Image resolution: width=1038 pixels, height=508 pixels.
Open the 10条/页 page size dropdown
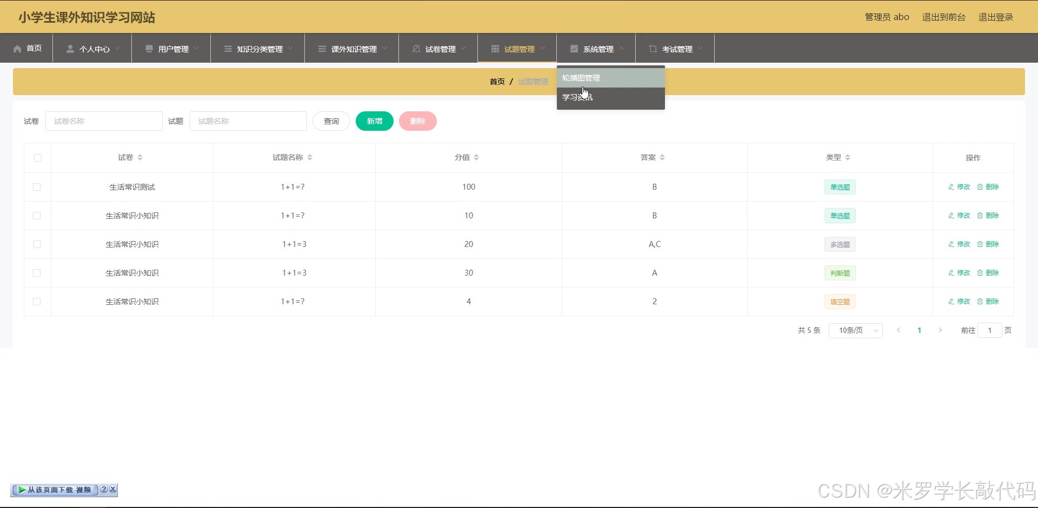pos(855,330)
